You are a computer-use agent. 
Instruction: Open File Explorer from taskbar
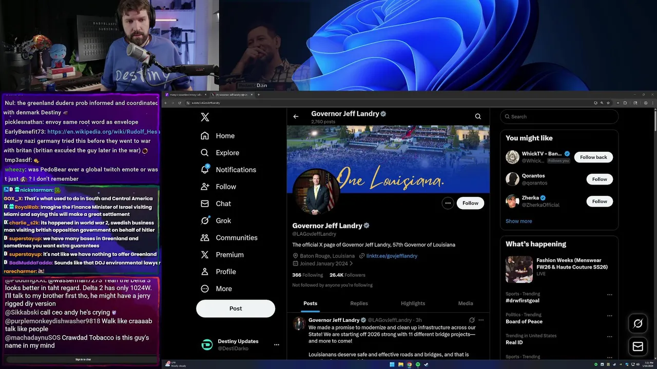(401, 365)
